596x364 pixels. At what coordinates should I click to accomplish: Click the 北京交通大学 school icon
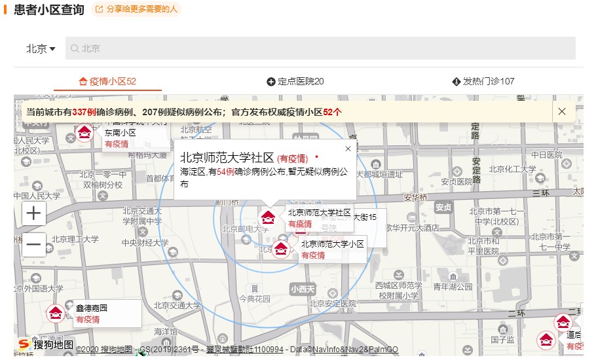pyautogui.click(x=177, y=296)
